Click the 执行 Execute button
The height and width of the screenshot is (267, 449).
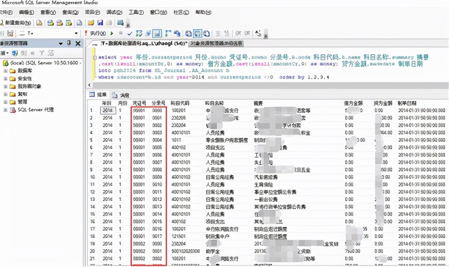point(95,33)
